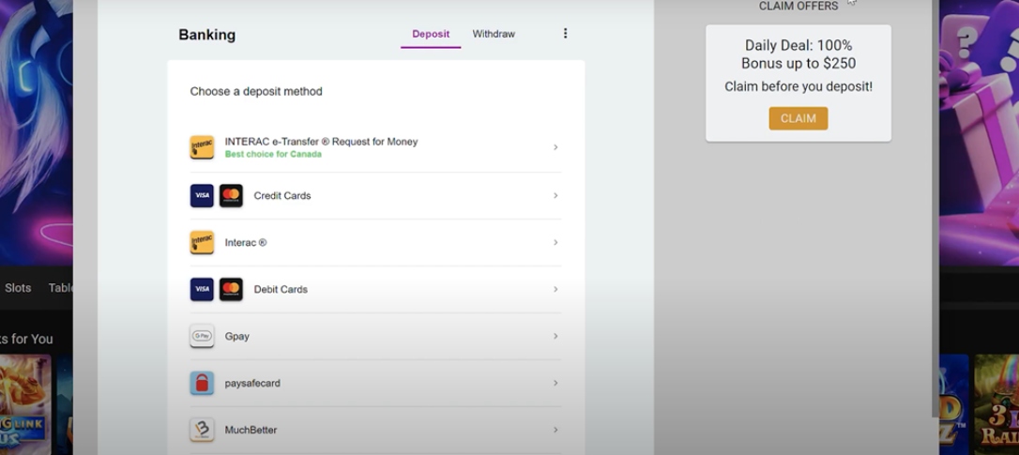Image resolution: width=1019 pixels, height=455 pixels.
Task: Click the Mastercard icon beside Credit Cards
Action: click(231, 196)
